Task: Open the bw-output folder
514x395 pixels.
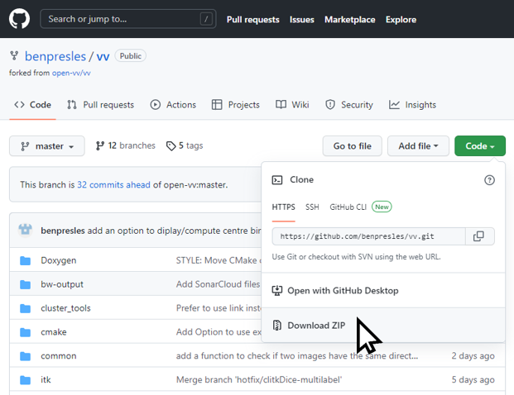Action: pos(62,284)
